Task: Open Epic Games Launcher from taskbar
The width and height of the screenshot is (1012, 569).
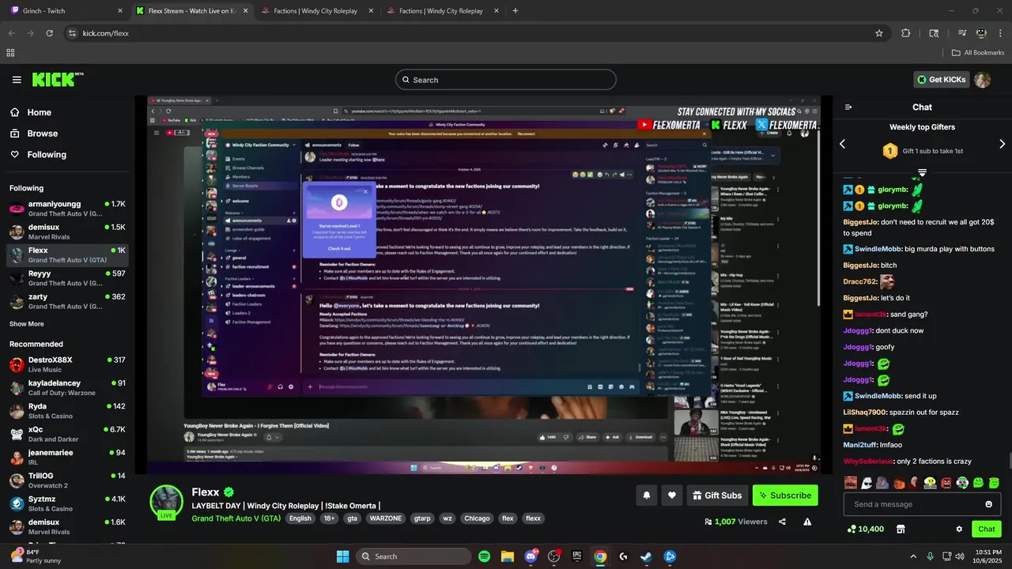Action: (577, 556)
